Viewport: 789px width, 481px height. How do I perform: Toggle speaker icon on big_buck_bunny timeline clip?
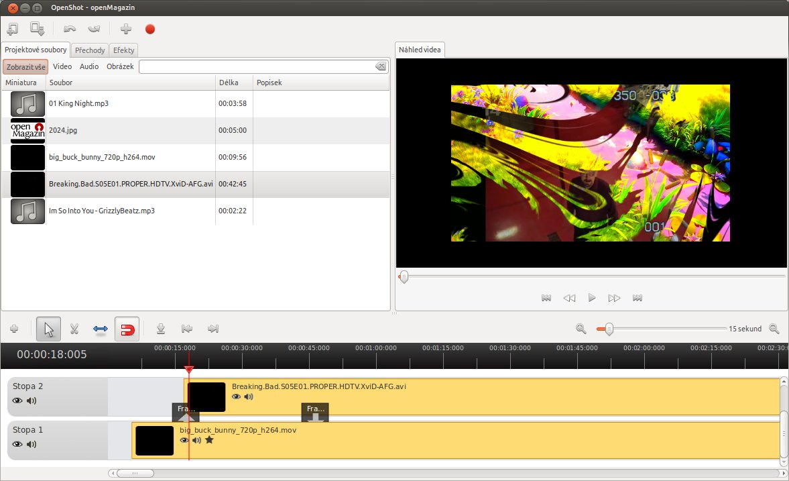click(196, 440)
